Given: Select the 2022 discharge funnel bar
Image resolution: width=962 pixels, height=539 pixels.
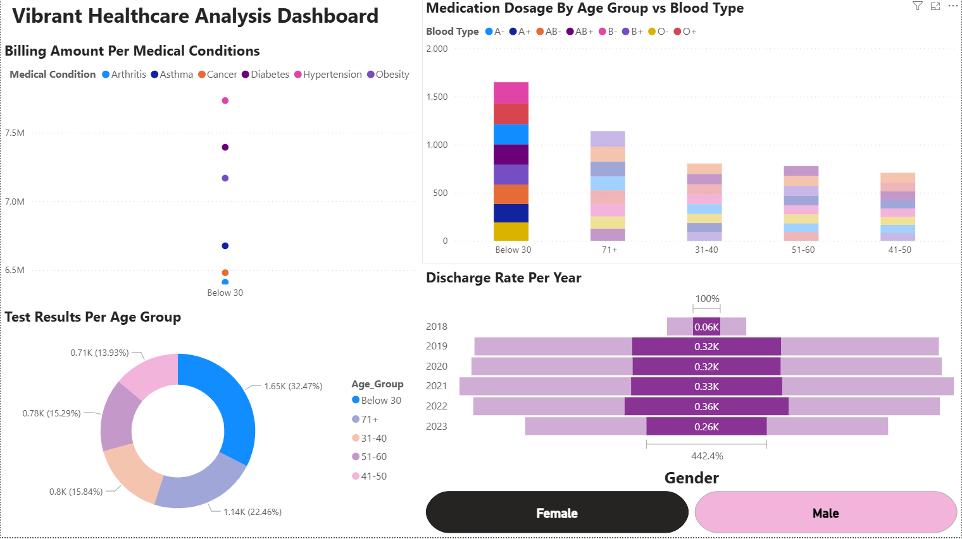Looking at the screenshot, I should click(706, 407).
